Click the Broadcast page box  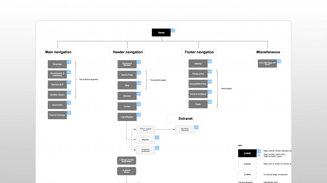[57, 64]
